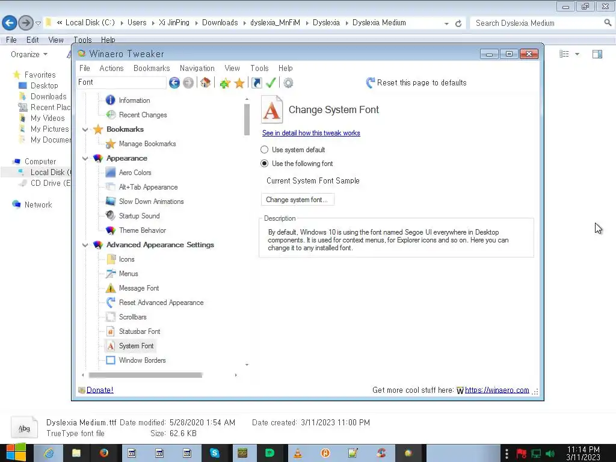The width and height of the screenshot is (616, 462).
Task: Open recent locations dropdown beside Explorer Forward button
Action: tap(38, 23)
